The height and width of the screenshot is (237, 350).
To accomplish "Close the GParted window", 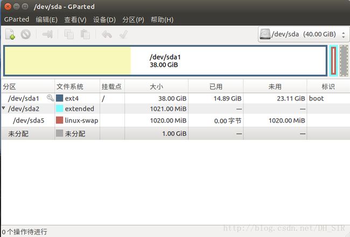I will click(8, 6).
